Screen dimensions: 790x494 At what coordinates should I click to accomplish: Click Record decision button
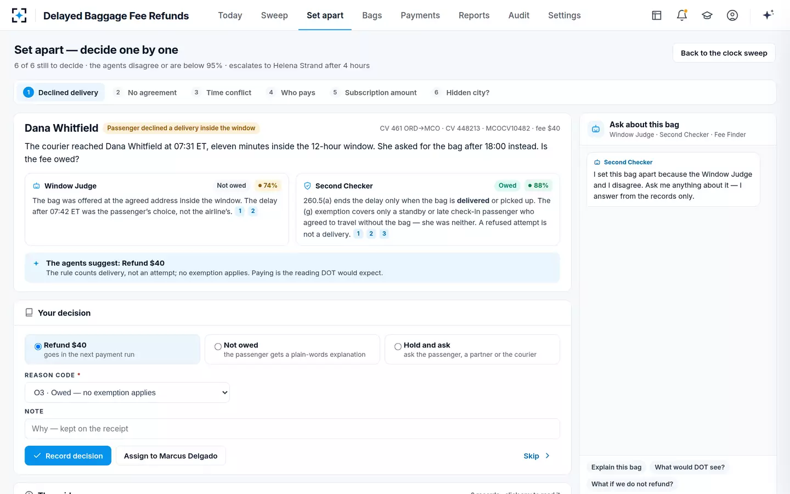click(x=68, y=456)
